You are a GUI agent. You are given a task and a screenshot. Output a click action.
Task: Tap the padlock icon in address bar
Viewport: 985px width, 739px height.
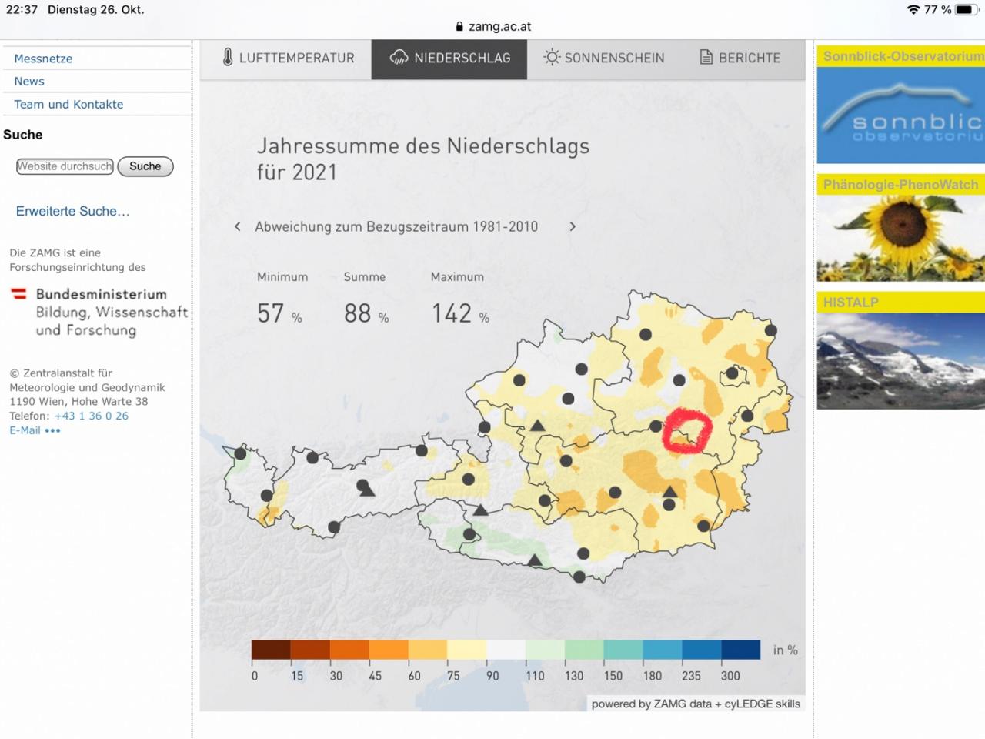tap(459, 26)
